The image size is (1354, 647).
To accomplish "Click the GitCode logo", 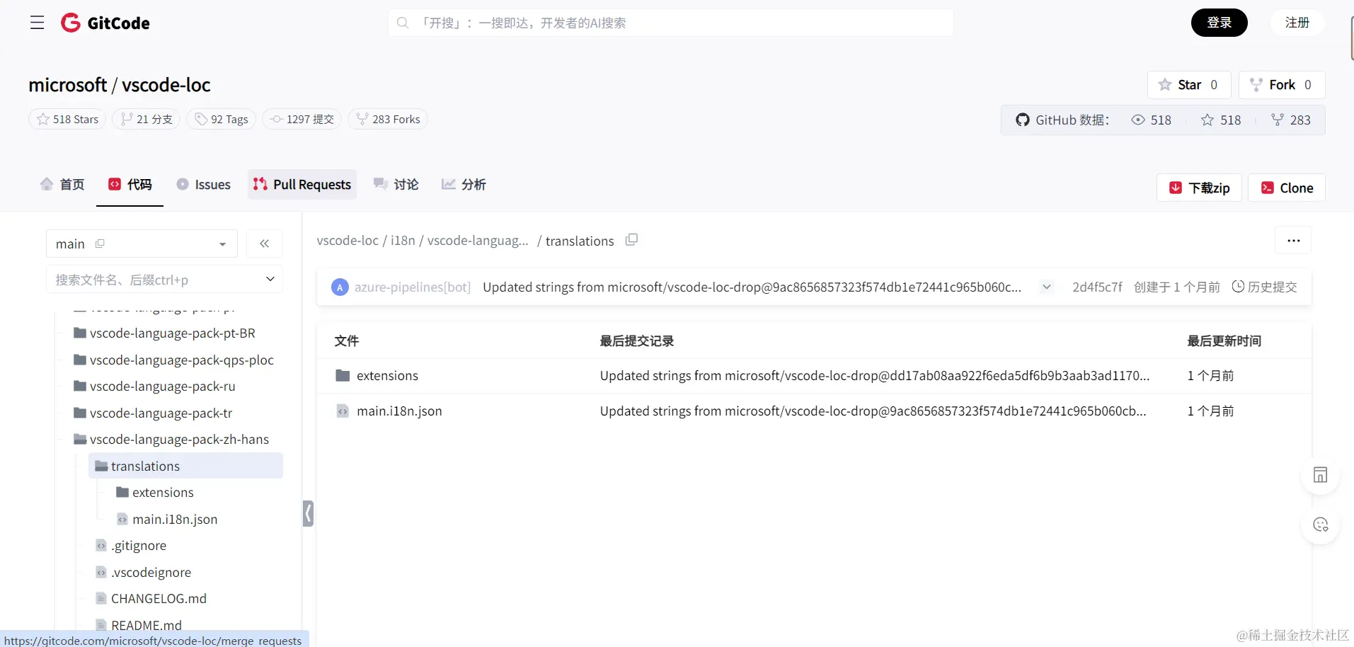I will (105, 23).
